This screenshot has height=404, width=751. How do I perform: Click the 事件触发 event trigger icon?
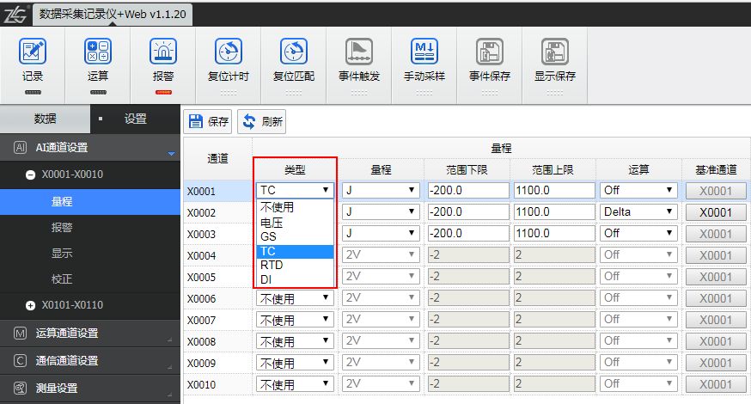(358, 53)
